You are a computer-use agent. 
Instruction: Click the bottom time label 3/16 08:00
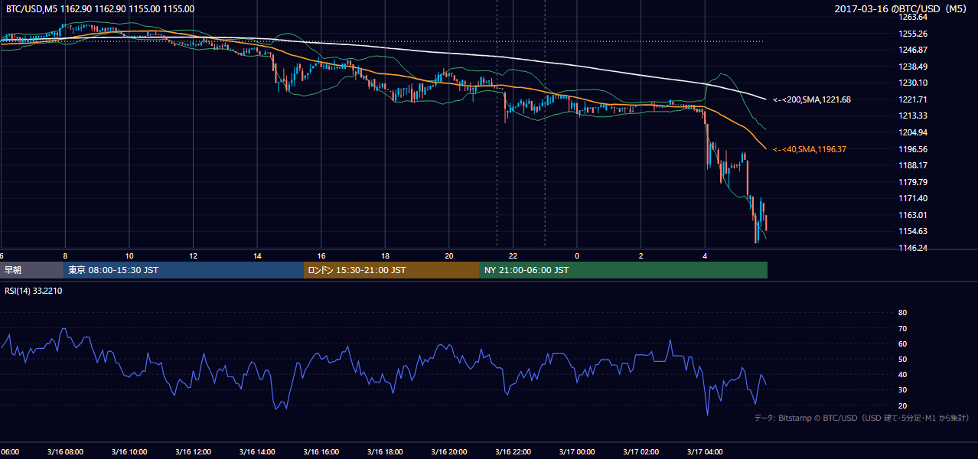(x=65, y=451)
